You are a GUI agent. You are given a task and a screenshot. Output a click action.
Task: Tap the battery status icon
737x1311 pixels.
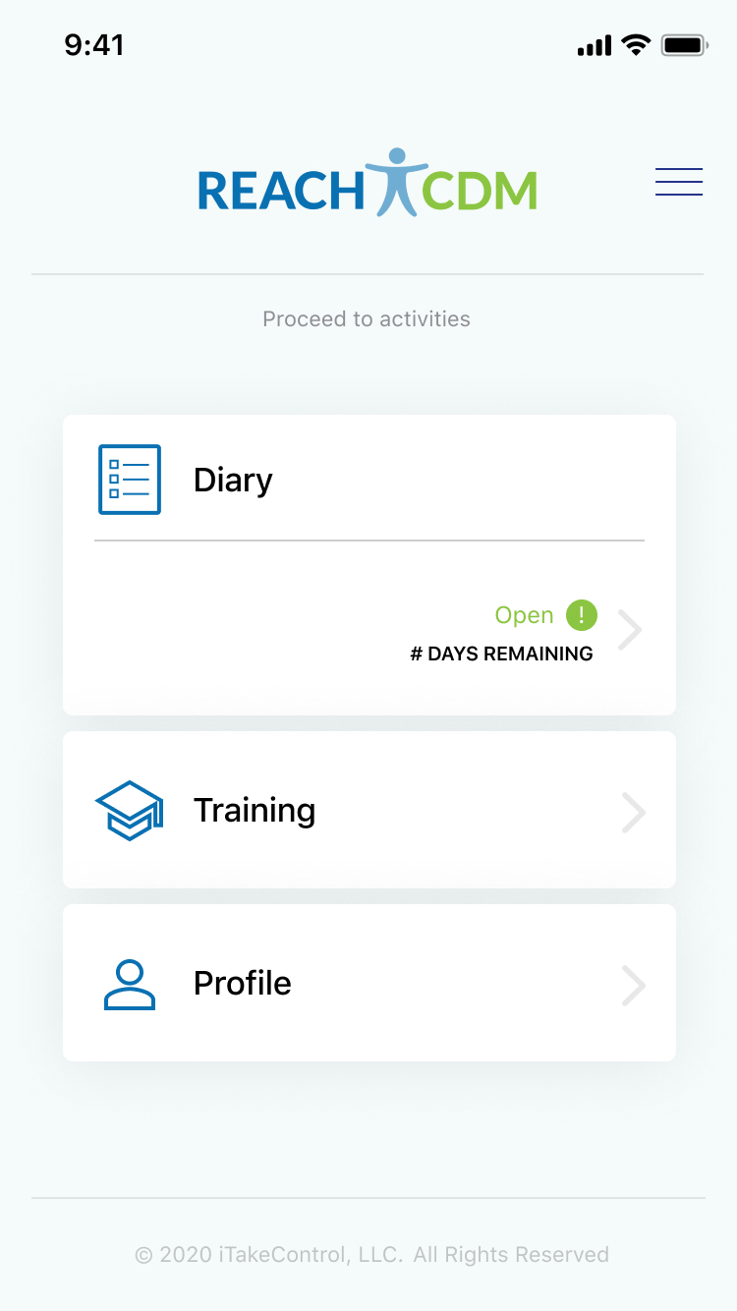[x=684, y=45]
